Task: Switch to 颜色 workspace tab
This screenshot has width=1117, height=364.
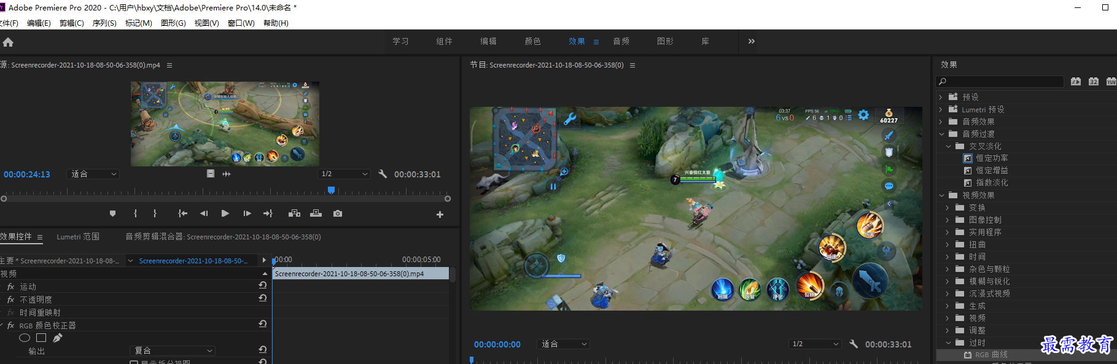Action: point(532,41)
